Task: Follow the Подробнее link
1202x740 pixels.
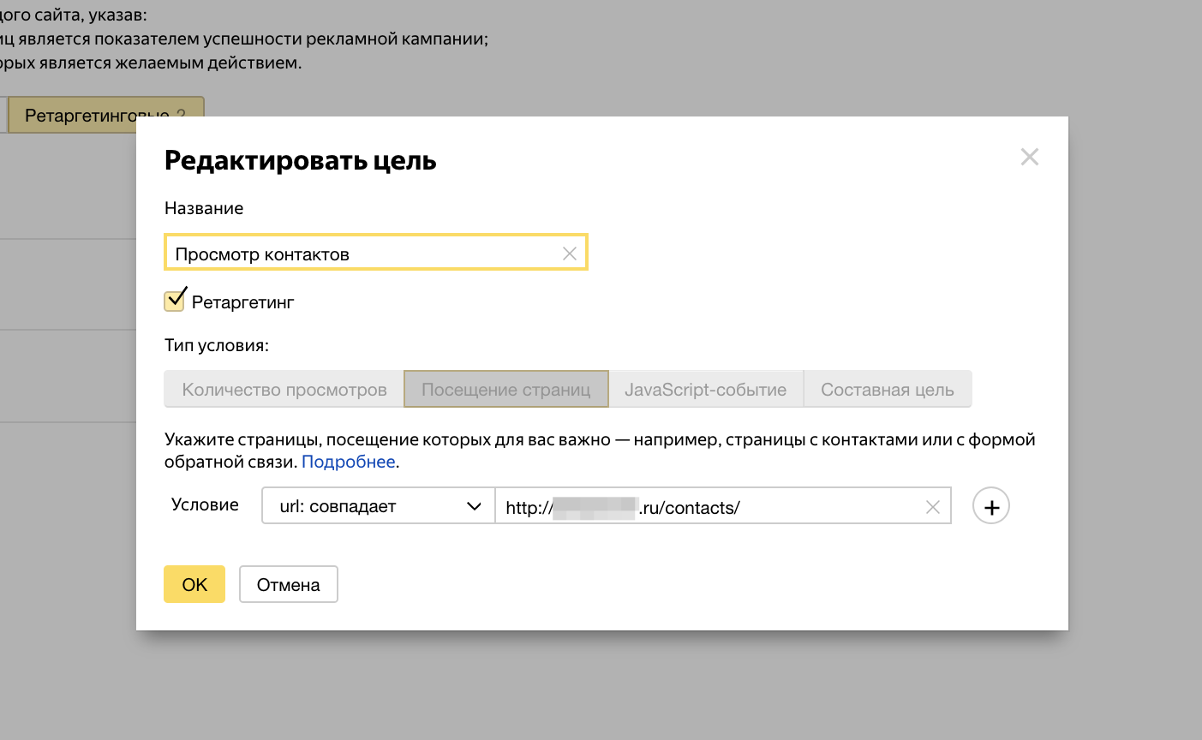Action: tap(348, 462)
